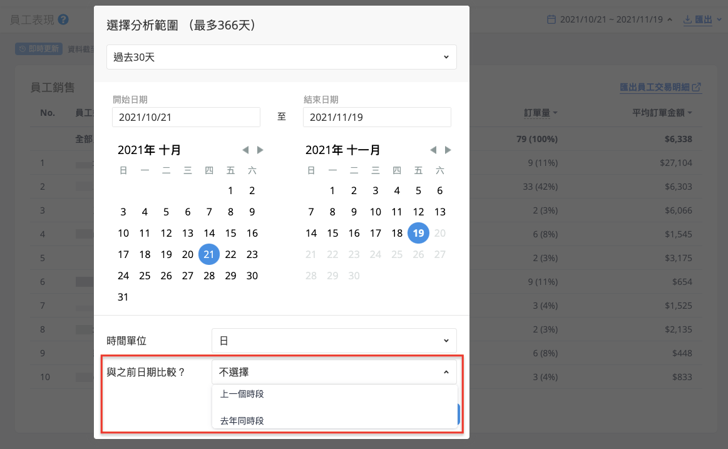Screen dimensions: 728x449
Task: Select October 31 in the calendar
Action: [123, 297]
